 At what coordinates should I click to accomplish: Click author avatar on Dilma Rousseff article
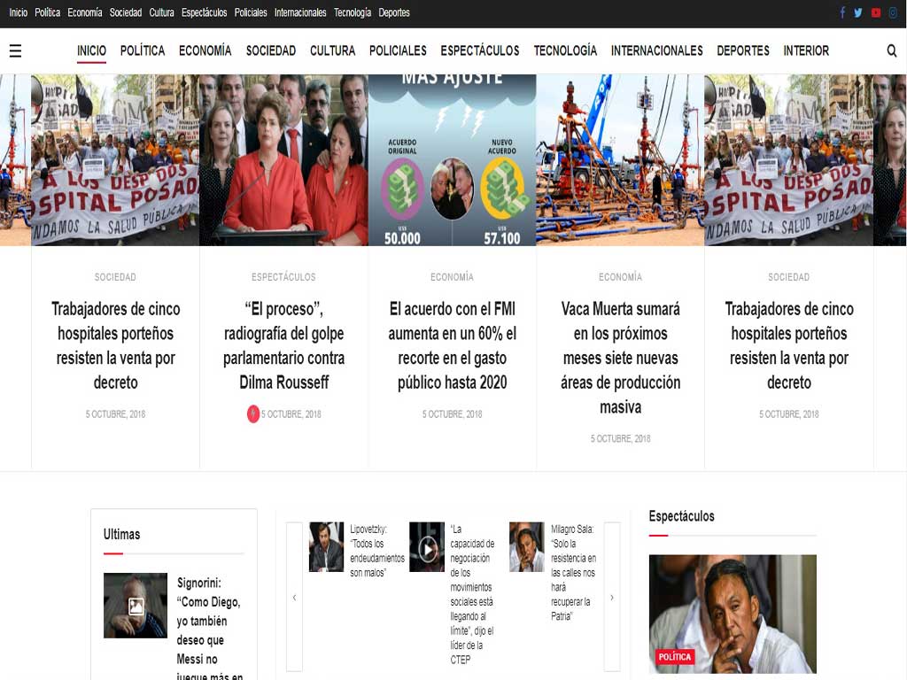click(x=252, y=414)
